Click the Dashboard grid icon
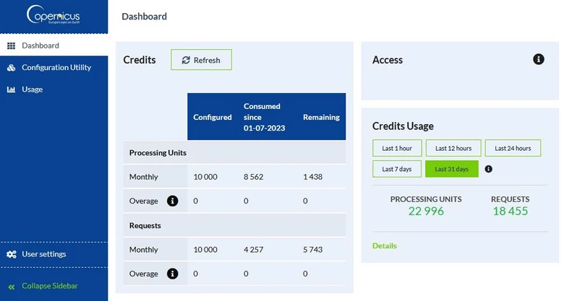This screenshot has width=564, height=301. (11, 45)
